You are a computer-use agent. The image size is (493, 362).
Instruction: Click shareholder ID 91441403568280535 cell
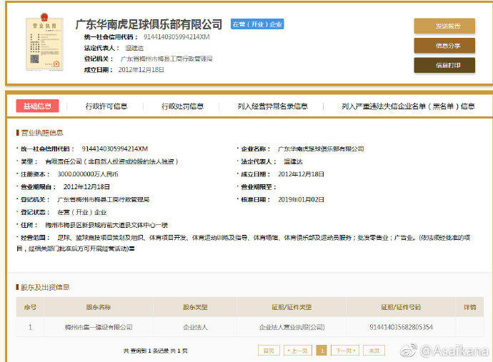point(401,327)
